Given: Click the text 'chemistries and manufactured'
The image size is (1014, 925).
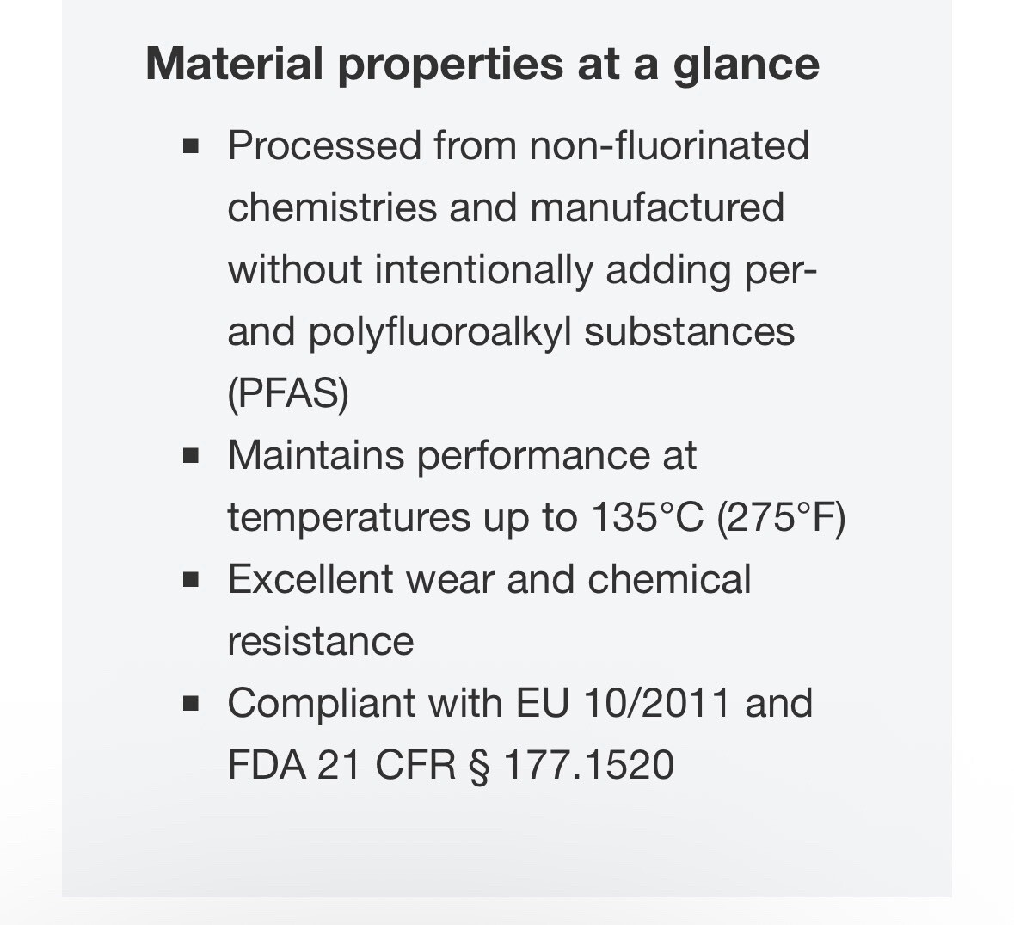Looking at the screenshot, I should point(506,207).
